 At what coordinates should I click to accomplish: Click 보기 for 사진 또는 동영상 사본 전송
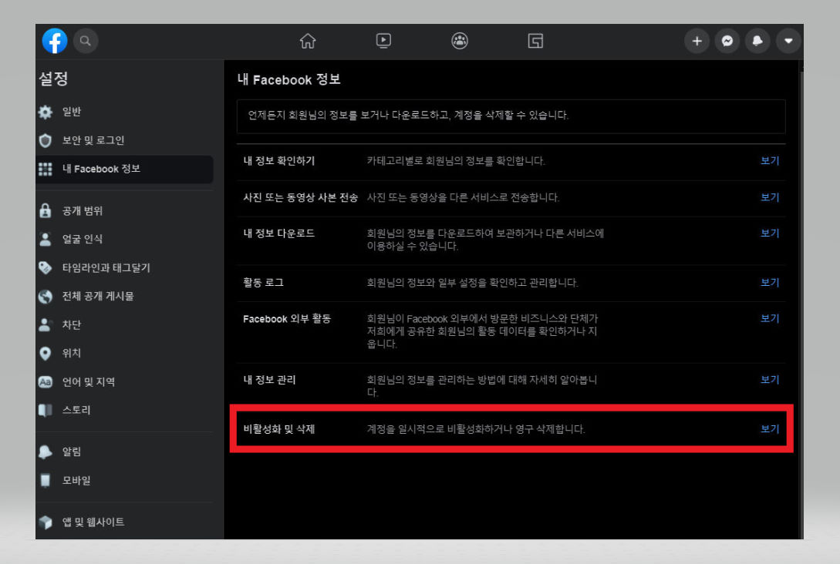pyautogui.click(x=770, y=197)
